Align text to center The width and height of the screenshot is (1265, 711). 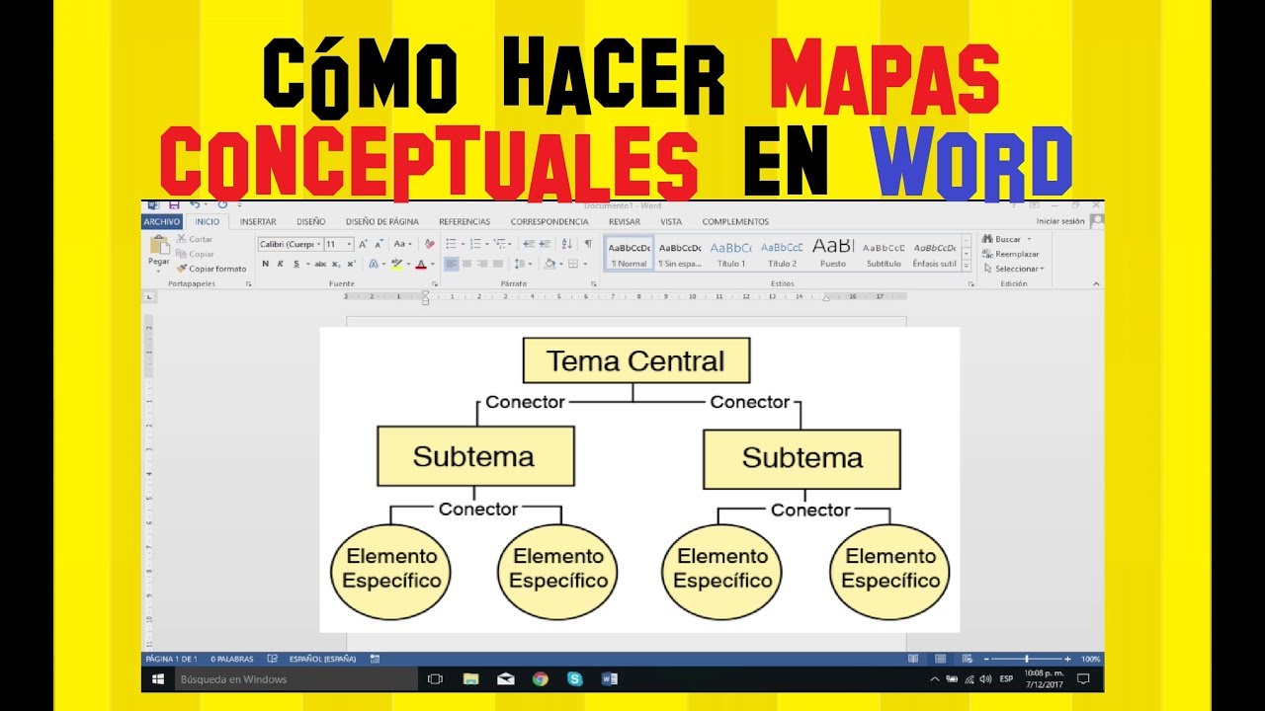(x=467, y=264)
